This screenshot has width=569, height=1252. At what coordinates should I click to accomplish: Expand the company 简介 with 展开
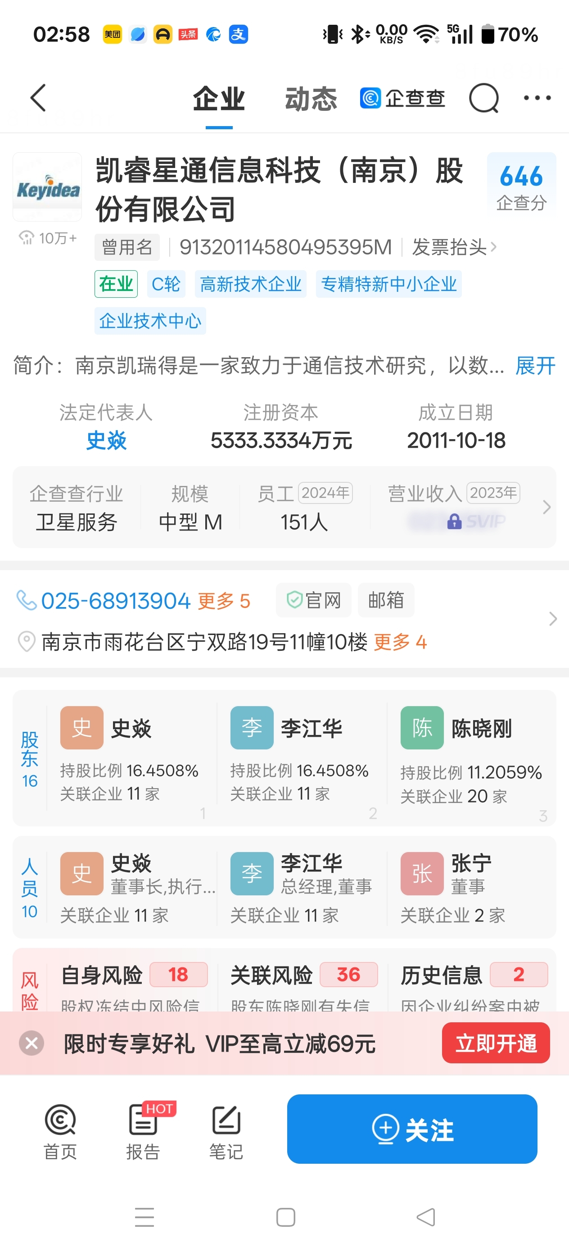pos(535,366)
